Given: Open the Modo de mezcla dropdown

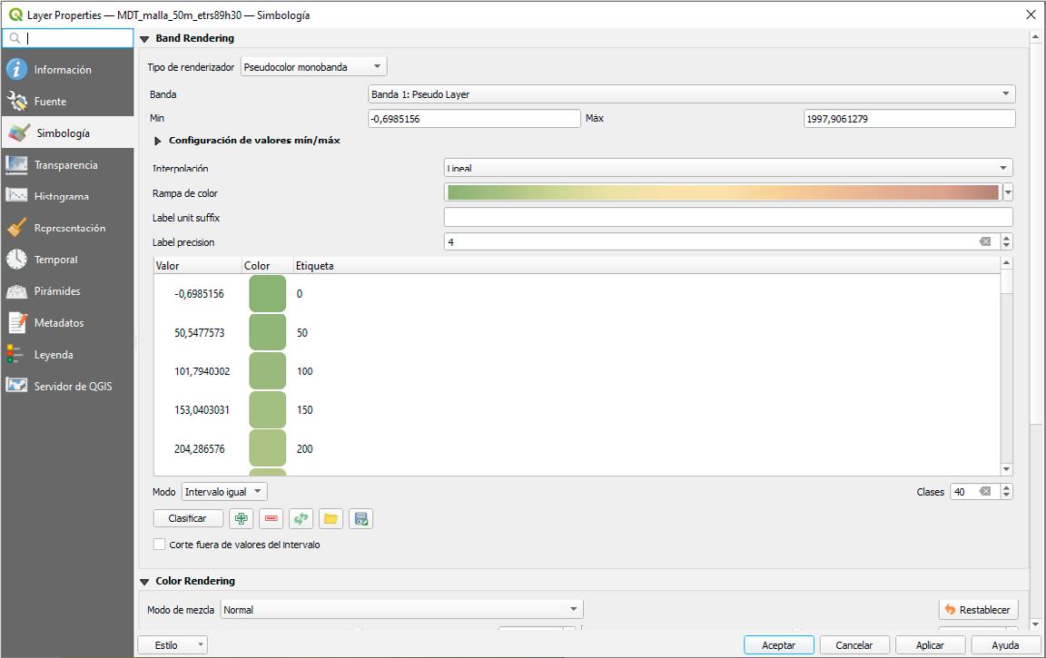Looking at the screenshot, I should coord(401,609).
